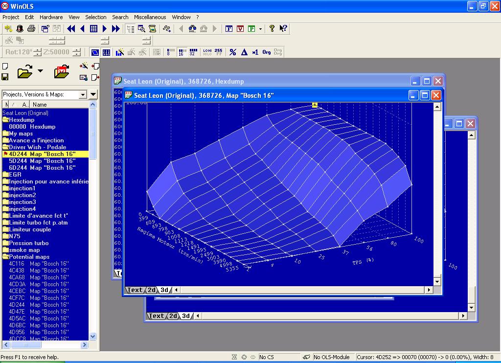Click the red-document import folder icon

62,71
